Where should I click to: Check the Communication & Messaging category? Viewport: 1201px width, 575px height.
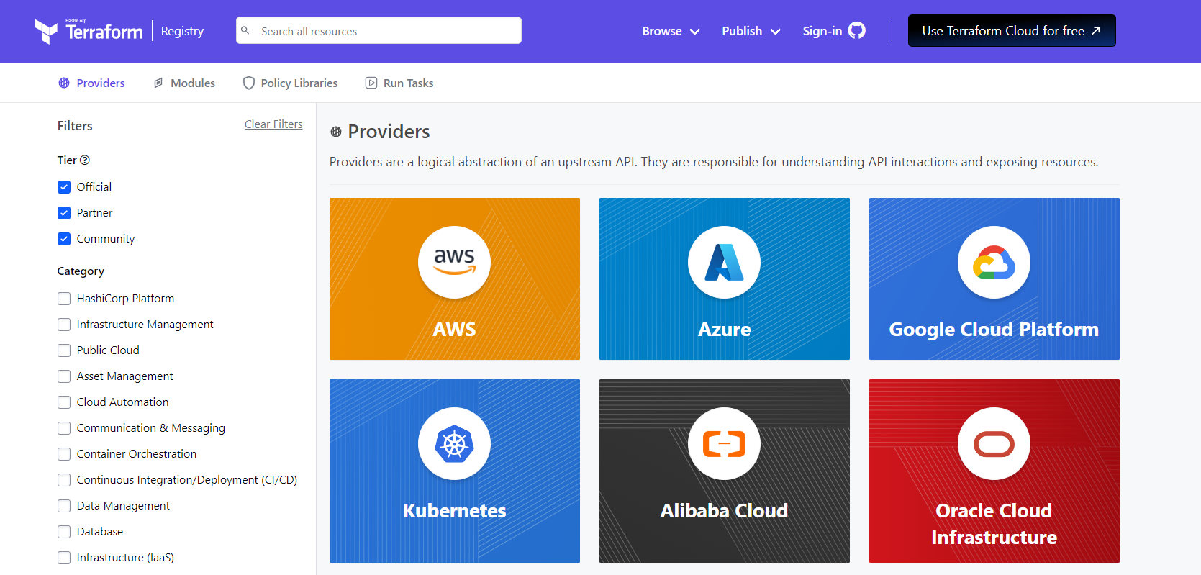click(64, 428)
